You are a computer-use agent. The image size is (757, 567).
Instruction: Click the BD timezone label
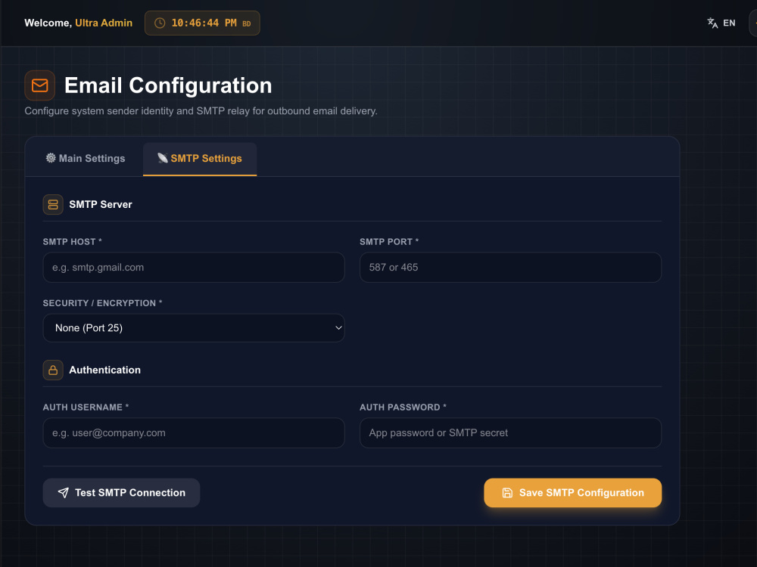click(247, 24)
